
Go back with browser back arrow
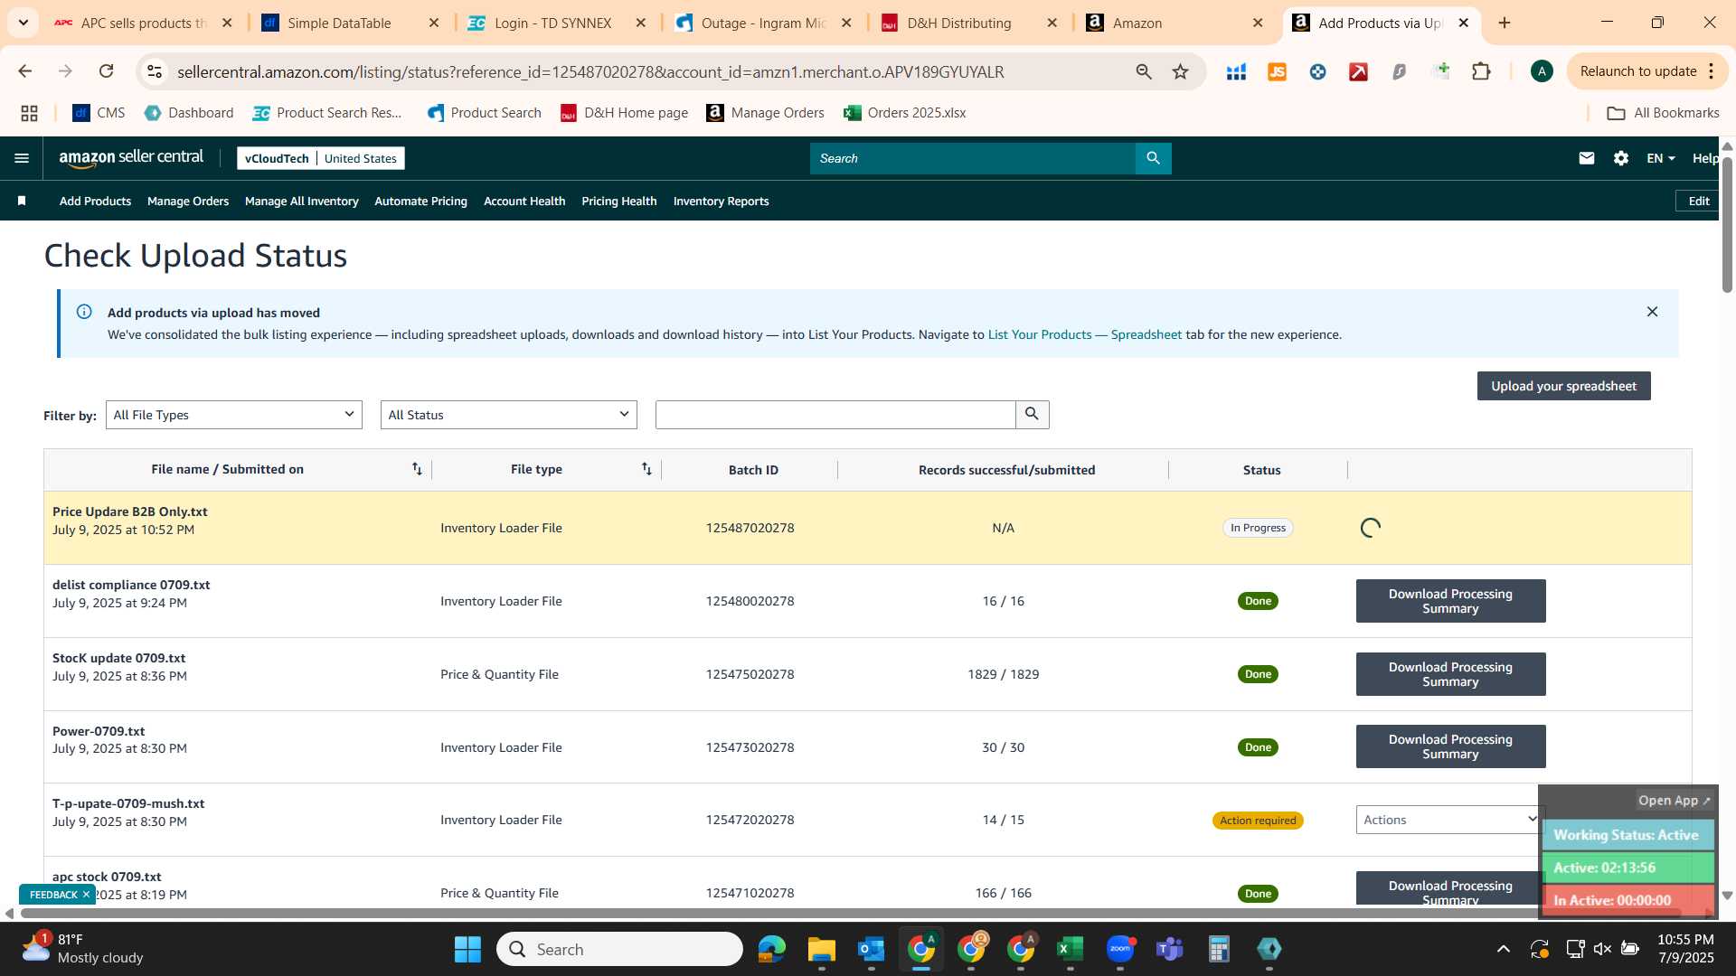coord(25,71)
